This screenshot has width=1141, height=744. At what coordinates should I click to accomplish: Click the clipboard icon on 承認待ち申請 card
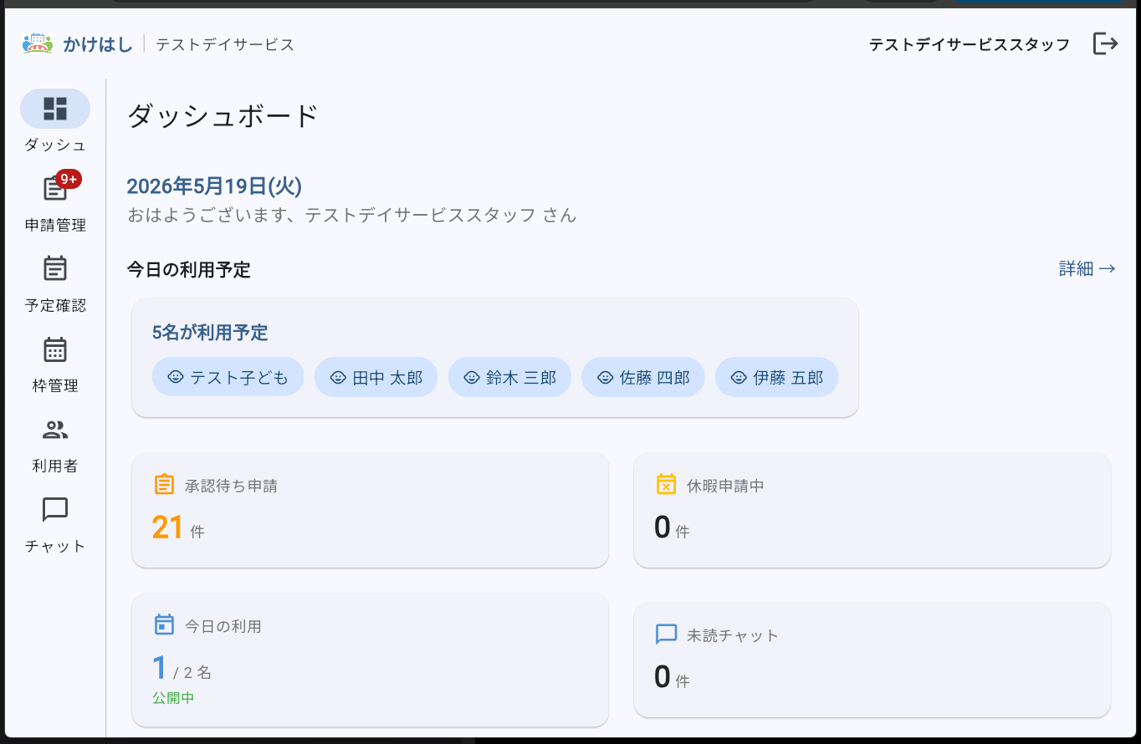[x=164, y=485]
